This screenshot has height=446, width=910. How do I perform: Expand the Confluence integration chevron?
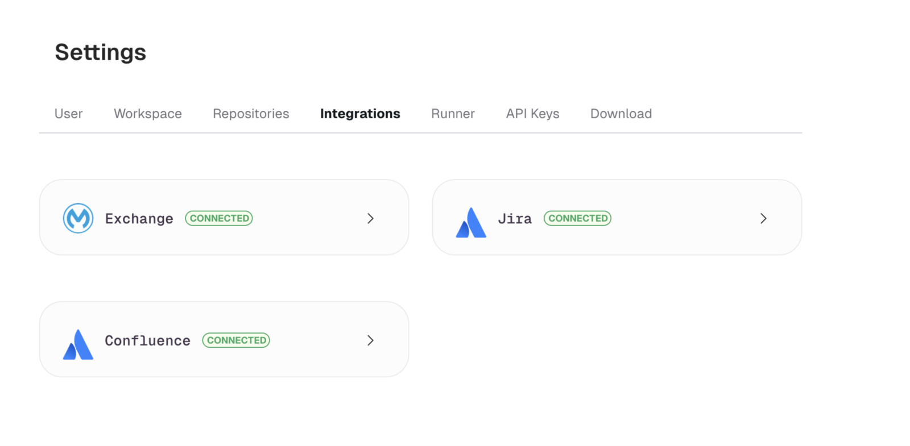pos(370,340)
